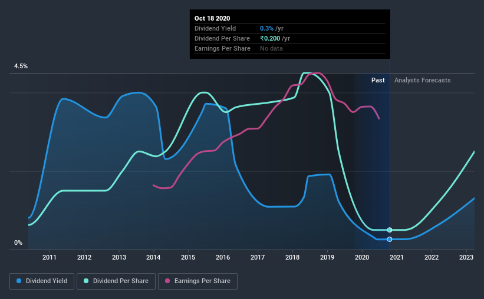Click the 'No data' earnings value
This screenshot has height=299, width=484.
pyautogui.click(x=271, y=48)
